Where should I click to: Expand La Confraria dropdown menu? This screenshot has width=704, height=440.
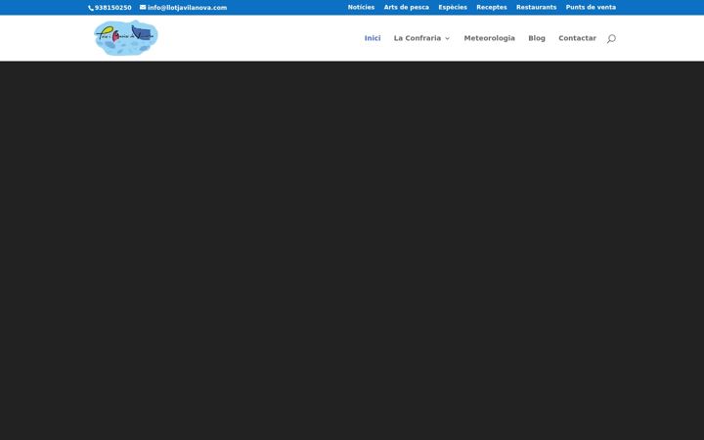pyautogui.click(x=421, y=38)
